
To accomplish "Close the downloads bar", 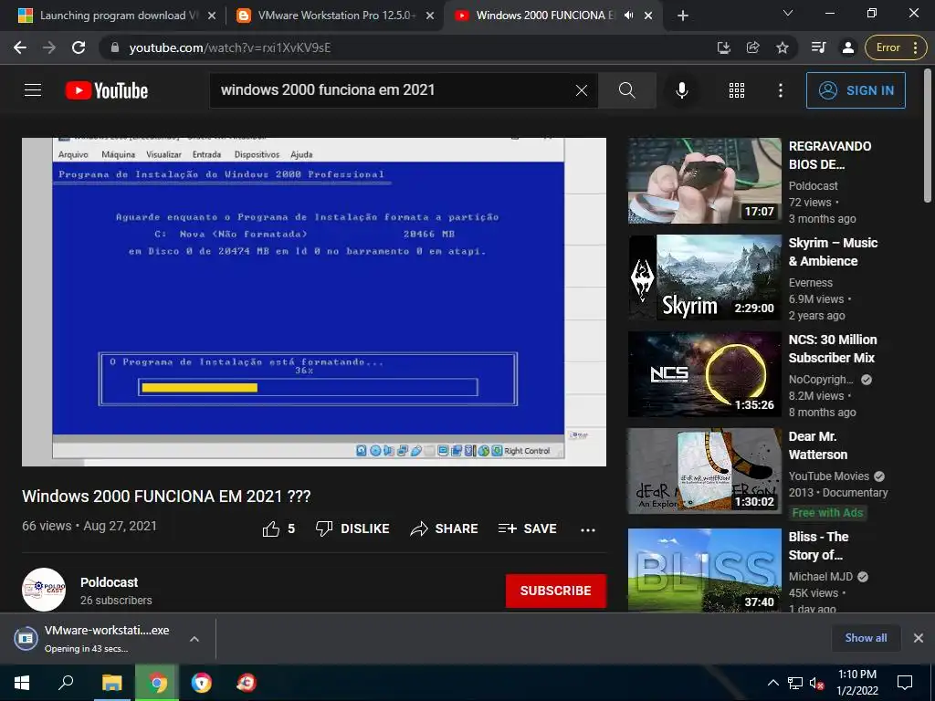I will tap(919, 638).
